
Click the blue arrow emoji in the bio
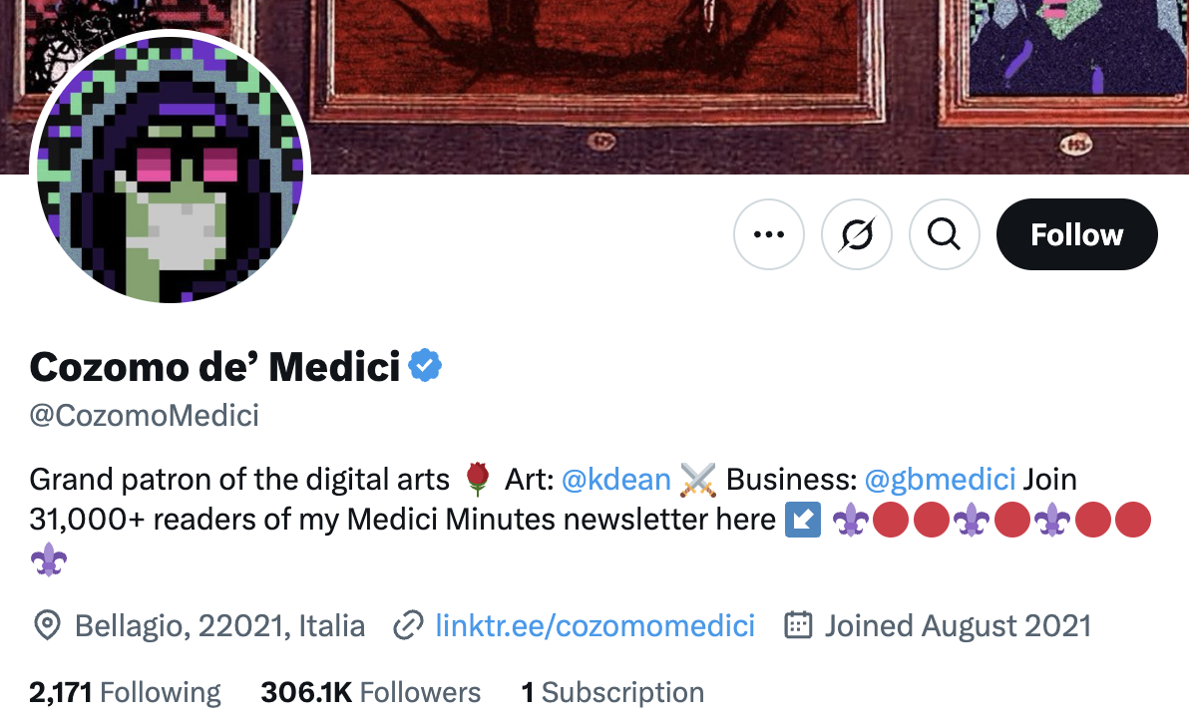[802, 520]
